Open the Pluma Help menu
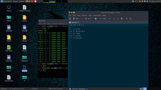The width and height of the screenshot is (161, 90). tap(104, 15)
